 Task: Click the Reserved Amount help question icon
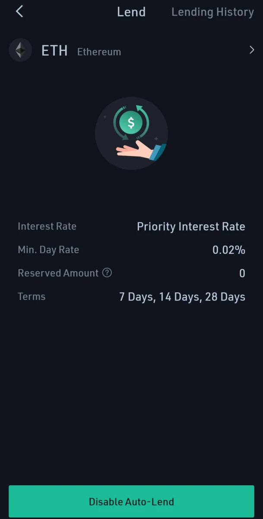tap(107, 273)
